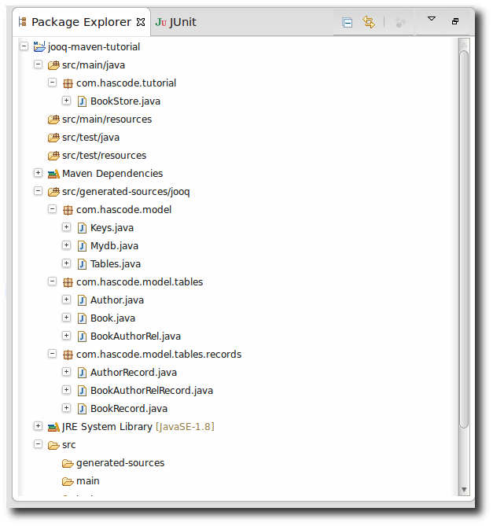
Task: Switch to the JUnit tab
Action: 176,22
